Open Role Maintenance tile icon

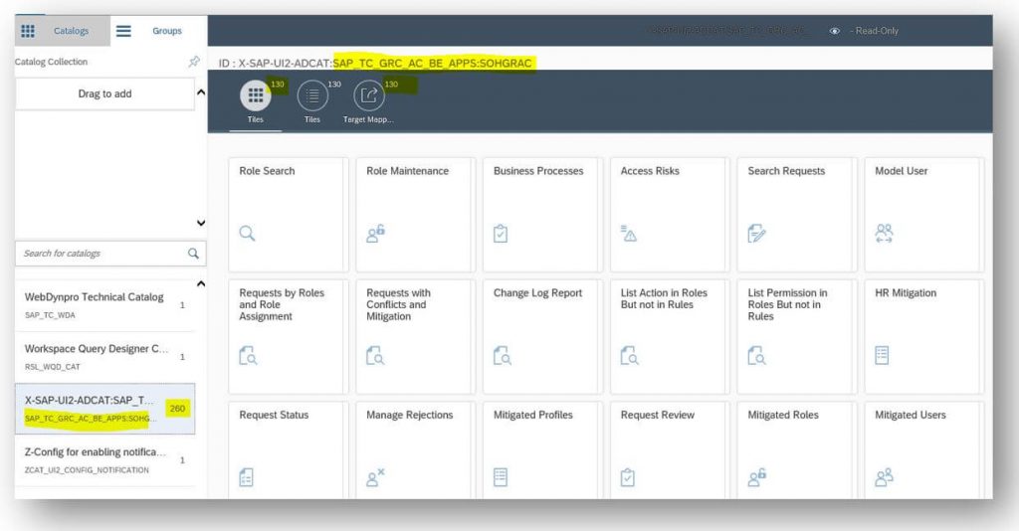[x=375, y=233]
